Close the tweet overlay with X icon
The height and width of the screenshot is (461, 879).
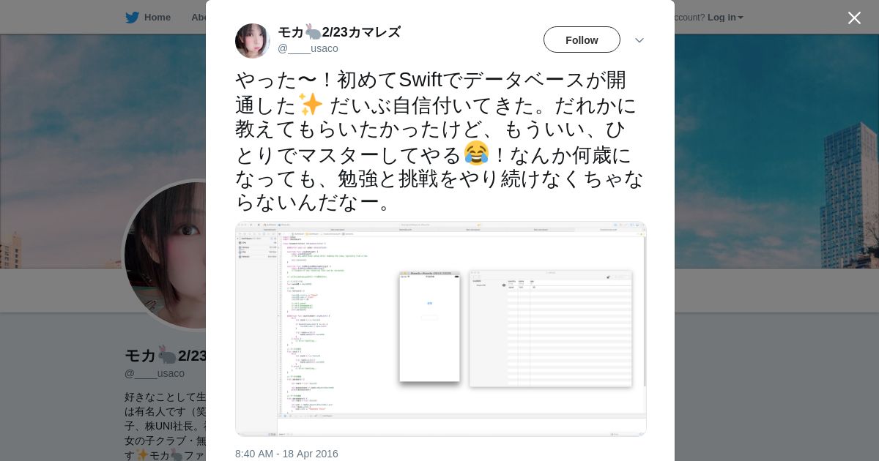[854, 18]
